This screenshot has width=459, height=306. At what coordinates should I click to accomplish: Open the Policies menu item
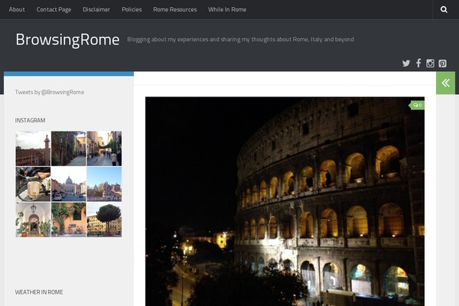(132, 9)
